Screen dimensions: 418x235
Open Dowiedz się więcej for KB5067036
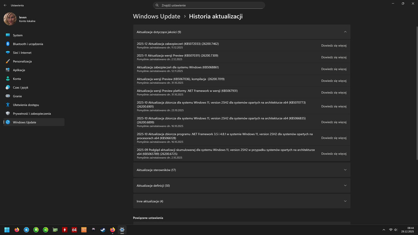(334, 81)
